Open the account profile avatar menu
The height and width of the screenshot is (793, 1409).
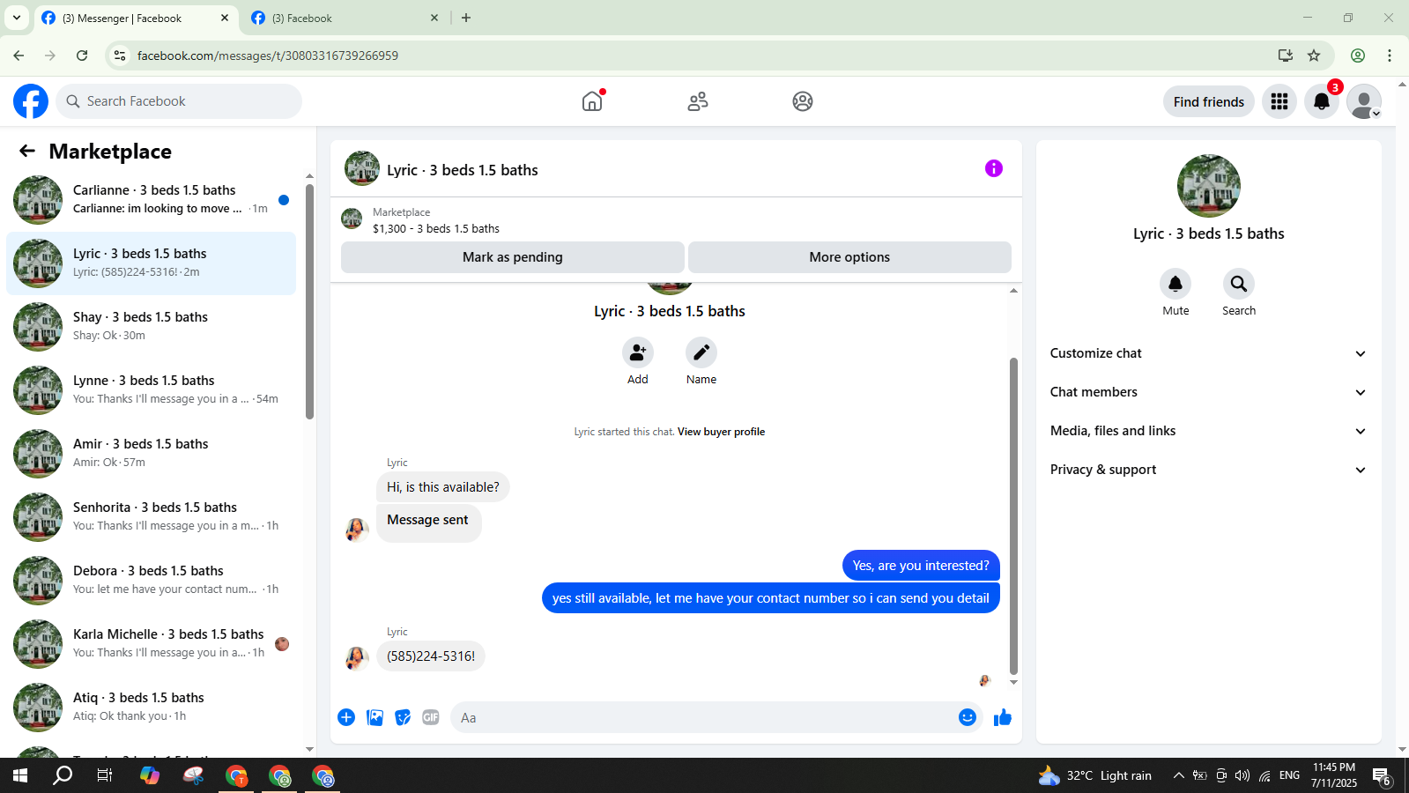tap(1364, 101)
